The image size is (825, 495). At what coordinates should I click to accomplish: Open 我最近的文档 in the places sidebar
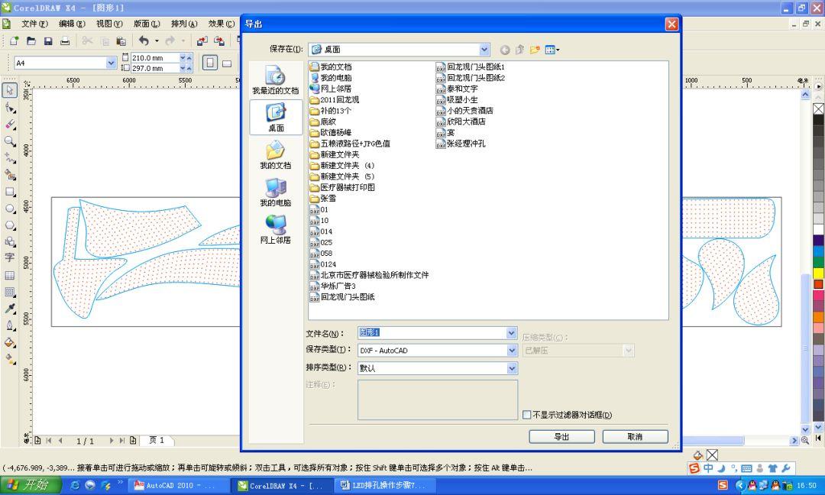(276, 81)
